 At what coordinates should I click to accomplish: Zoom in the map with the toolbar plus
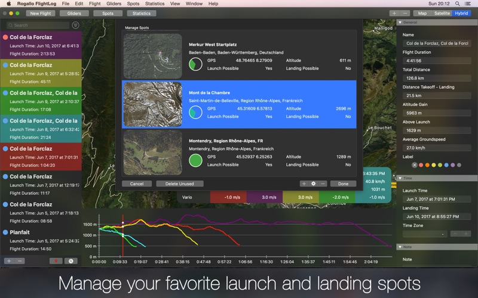(394, 13)
